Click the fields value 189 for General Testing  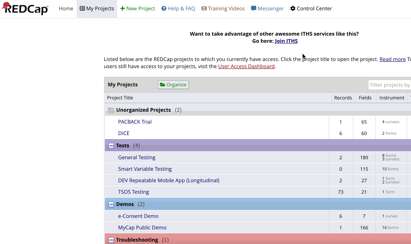pos(364,157)
